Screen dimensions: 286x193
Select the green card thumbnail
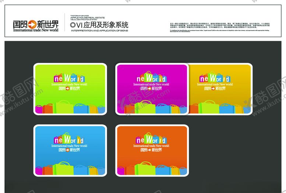click(x=70, y=88)
